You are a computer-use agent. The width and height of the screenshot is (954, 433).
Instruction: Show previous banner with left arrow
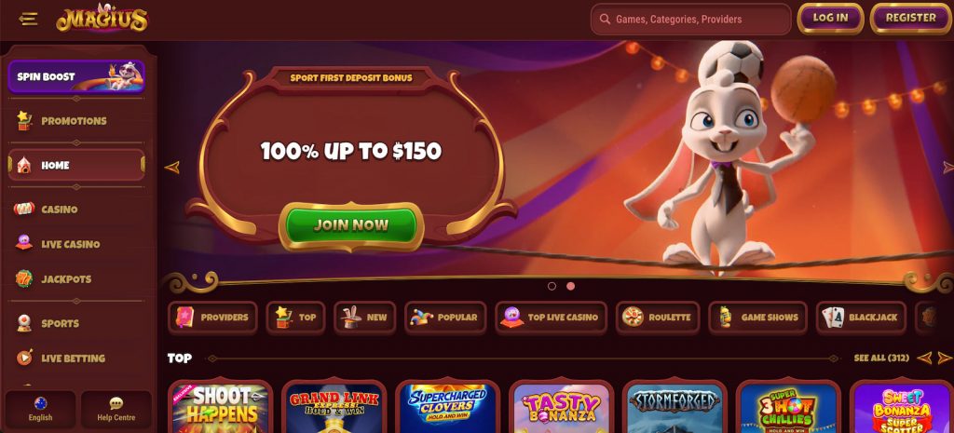pos(172,168)
